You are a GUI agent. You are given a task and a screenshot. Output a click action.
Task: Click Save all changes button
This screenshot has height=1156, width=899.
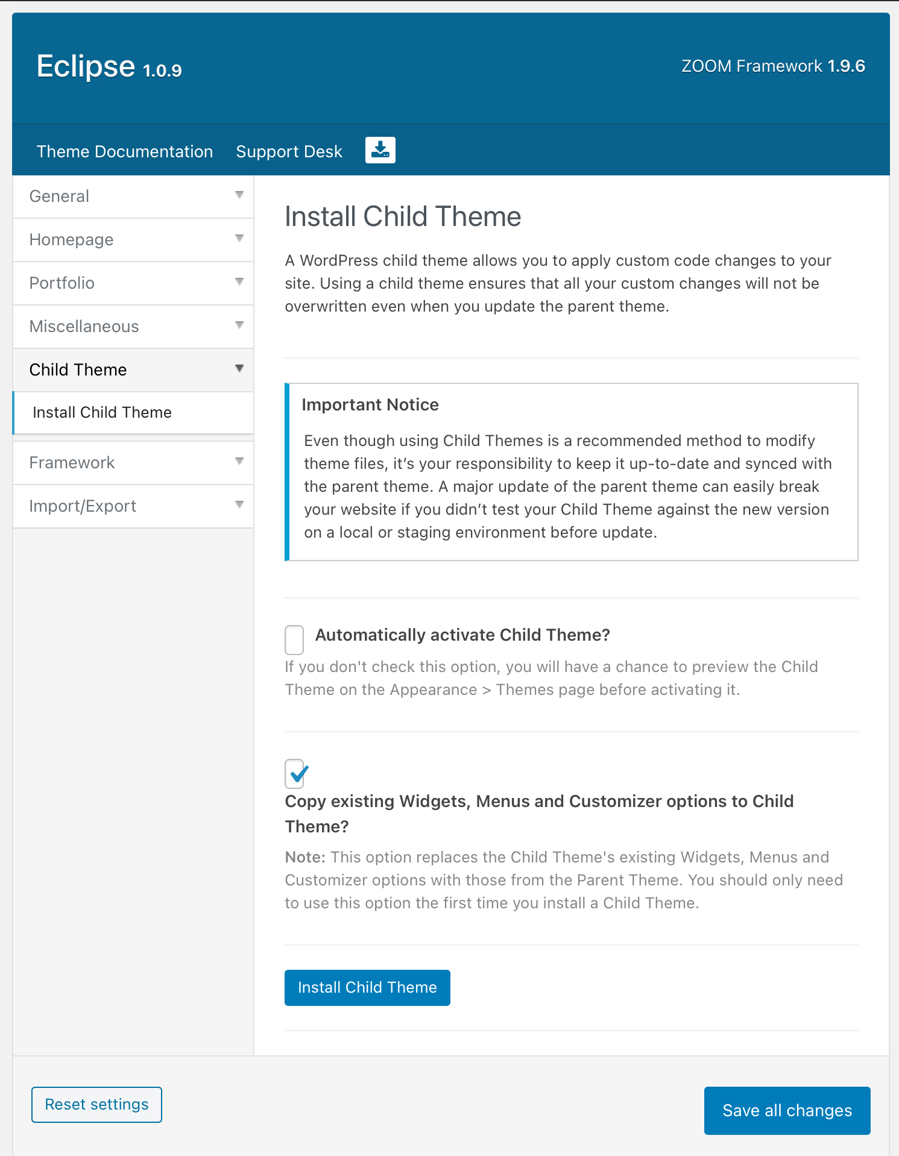click(787, 1110)
